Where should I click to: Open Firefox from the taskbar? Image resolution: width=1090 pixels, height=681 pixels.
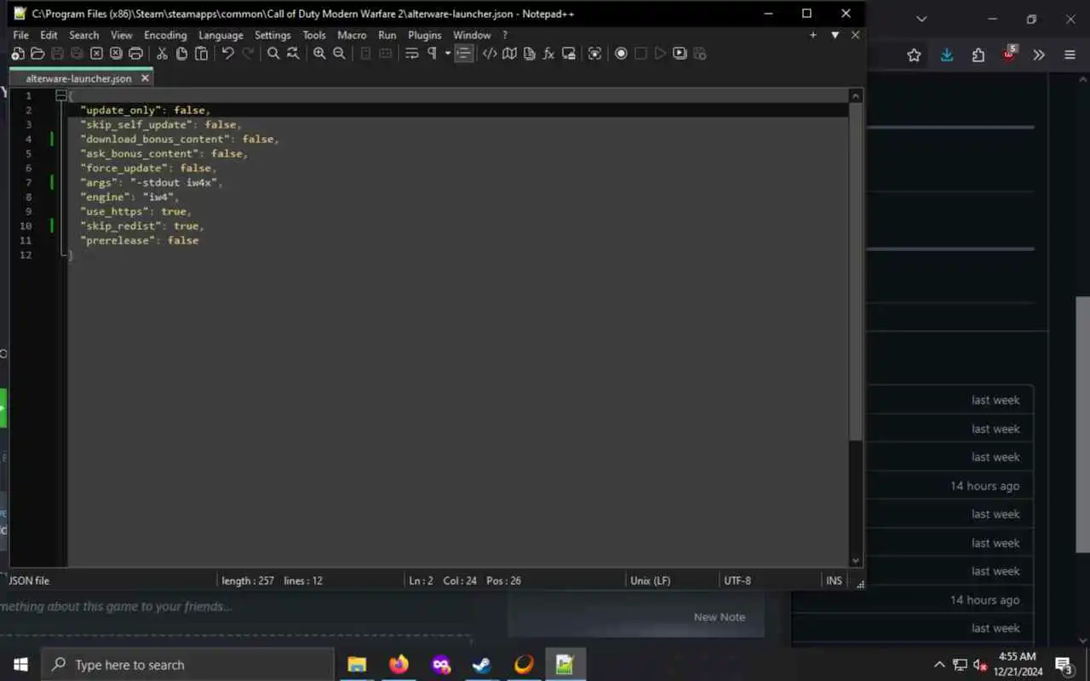399,665
